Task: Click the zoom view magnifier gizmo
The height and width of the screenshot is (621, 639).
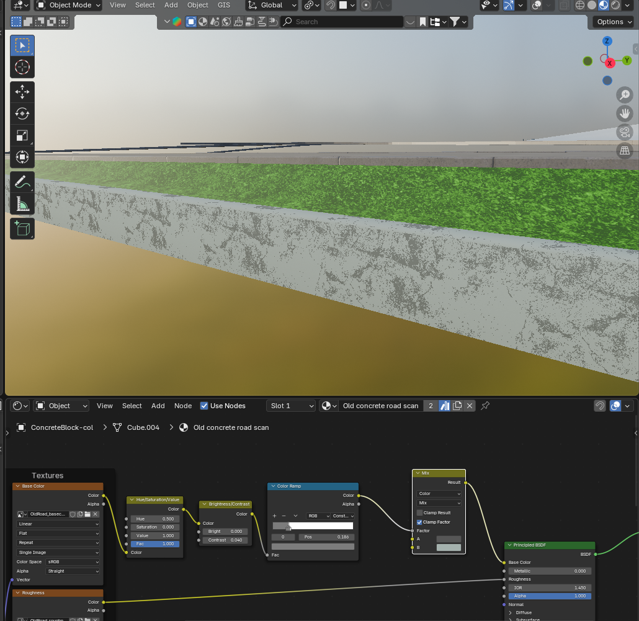Action: (624, 95)
